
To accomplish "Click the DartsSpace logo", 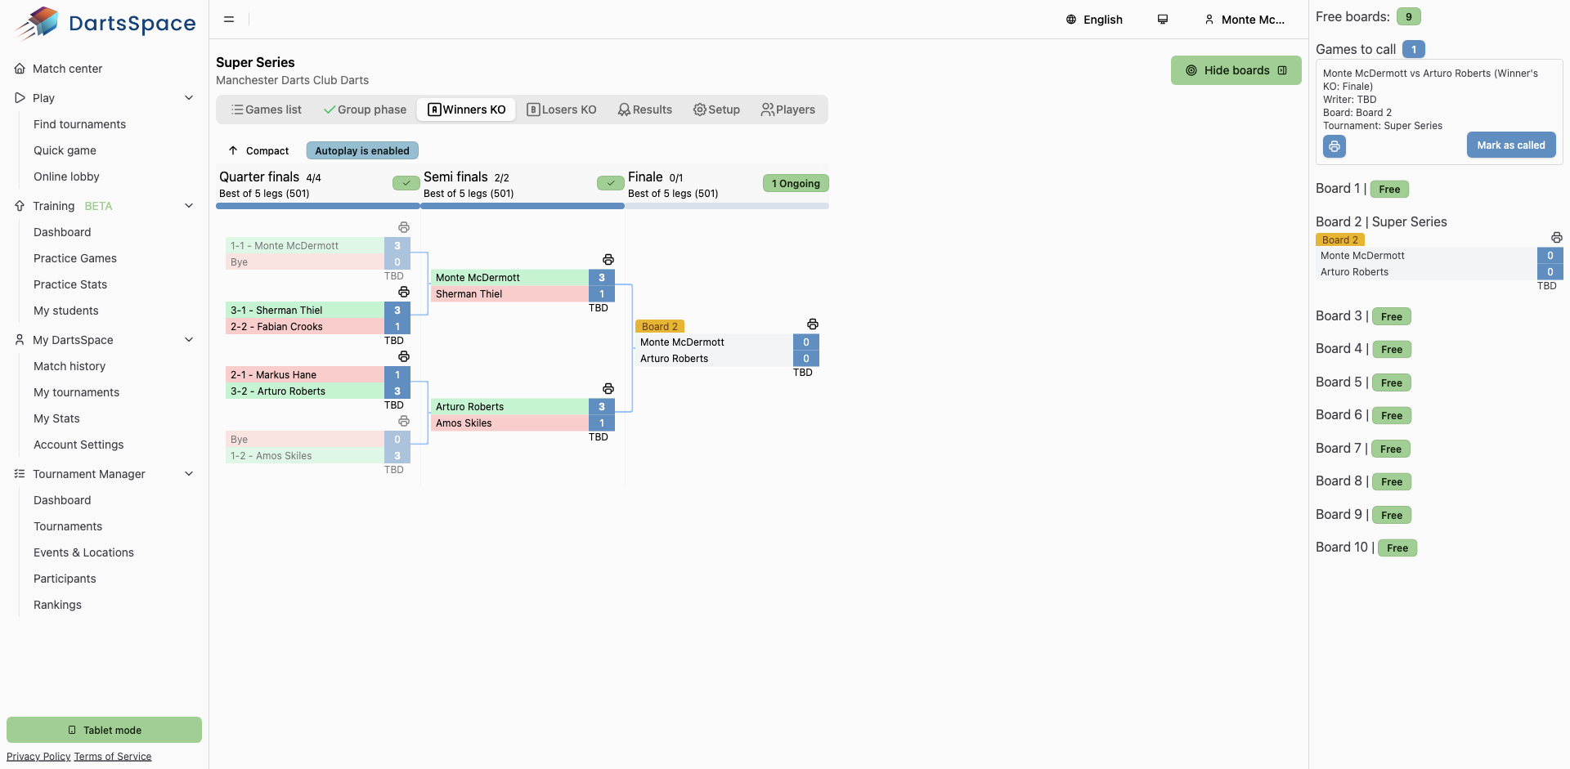I will click(x=105, y=23).
